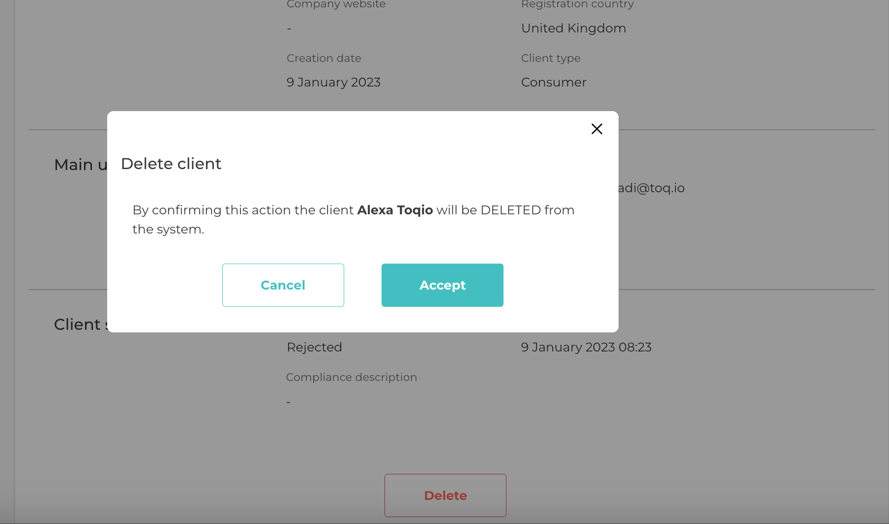Image resolution: width=889 pixels, height=524 pixels.
Task: Click the Company website label
Action: (x=336, y=4)
